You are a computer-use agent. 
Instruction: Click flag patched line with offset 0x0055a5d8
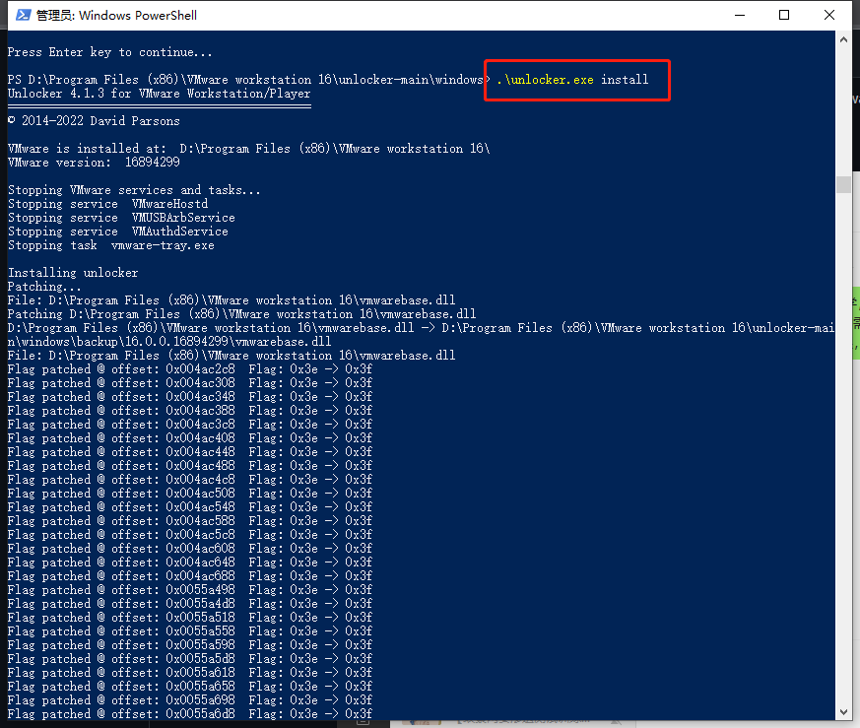tap(190, 658)
